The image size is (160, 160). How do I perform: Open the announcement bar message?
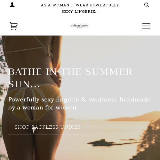[x=80, y=8]
